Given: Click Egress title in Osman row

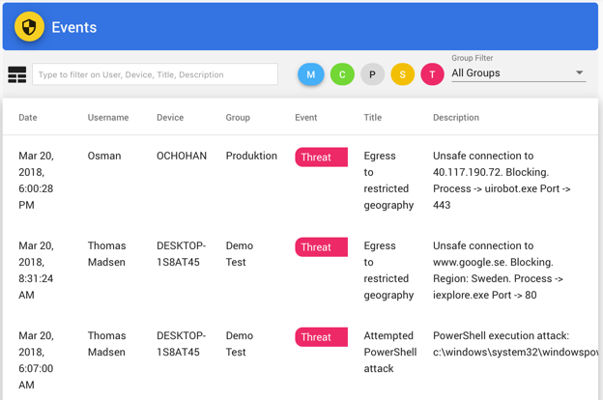Looking at the screenshot, I should coord(388,181).
